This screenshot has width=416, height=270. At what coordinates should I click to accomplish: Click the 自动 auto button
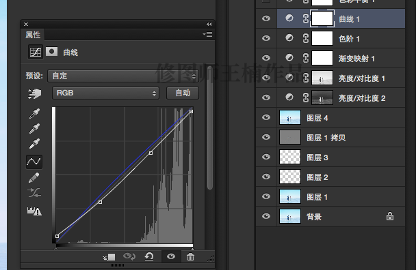tap(183, 93)
